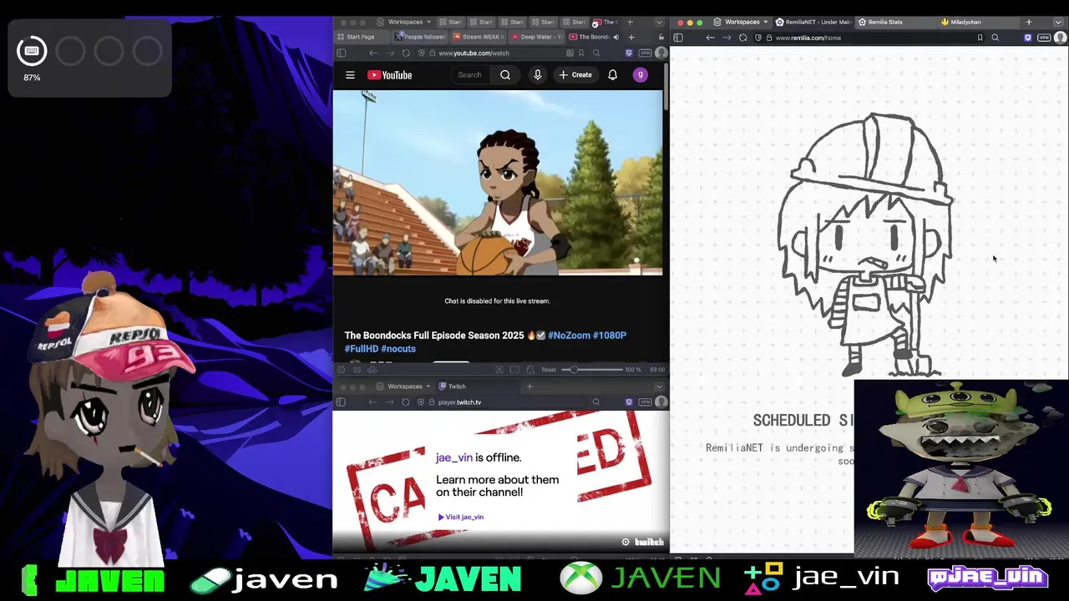Open Workspaces dropdown in Twitch window
Image resolution: width=1069 pixels, height=601 pixels.
405,386
